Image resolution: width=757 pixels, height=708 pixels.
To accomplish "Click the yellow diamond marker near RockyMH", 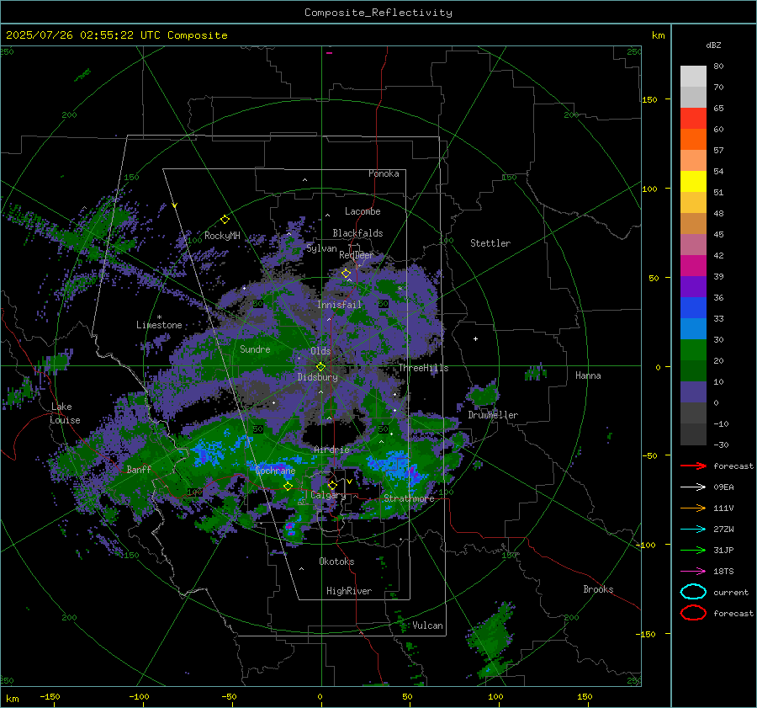I will coord(225,220).
